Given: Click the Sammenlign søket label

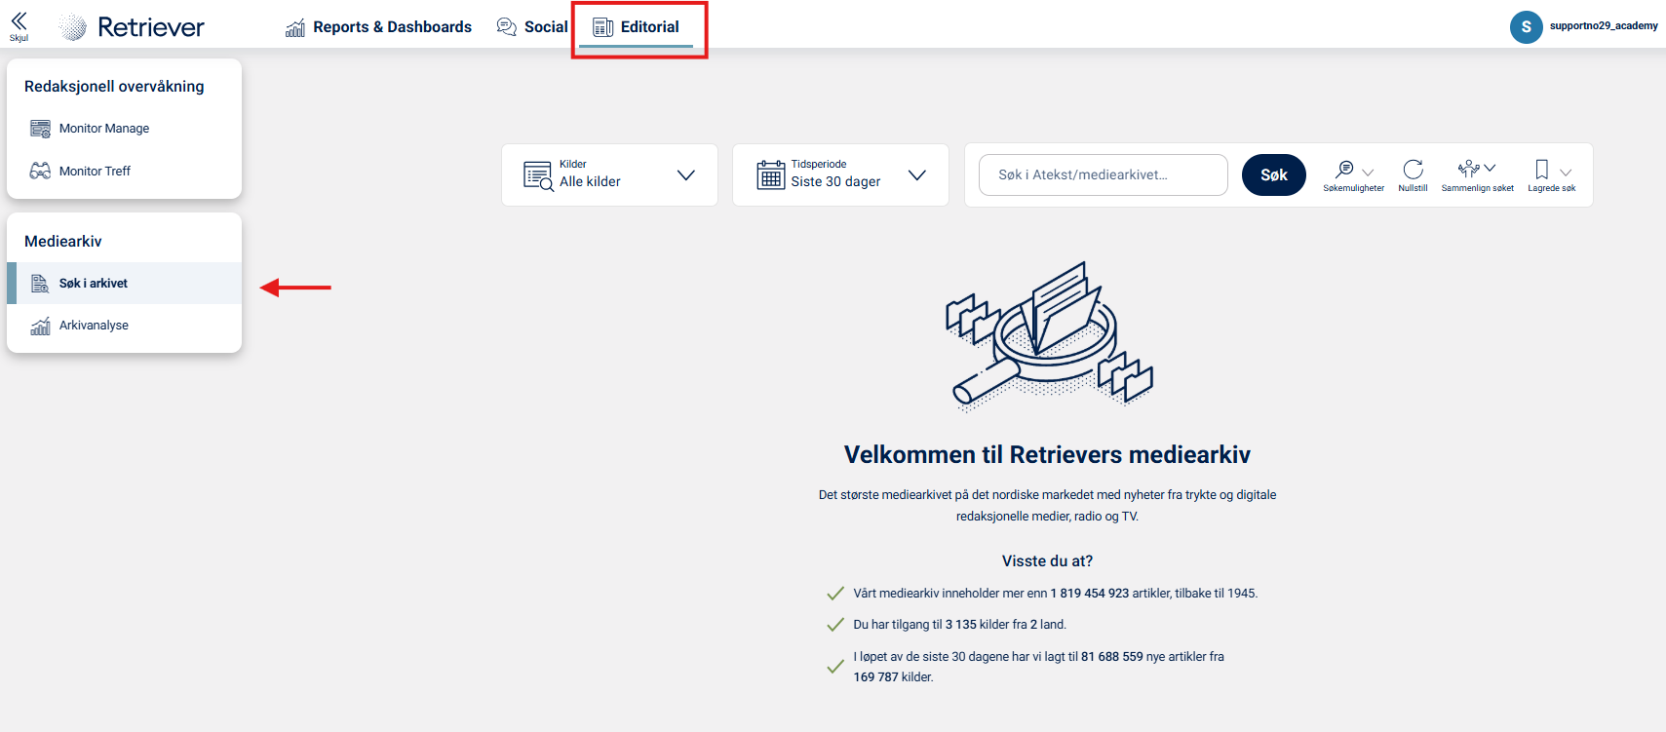Looking at the screenshot, I should pyautogui.click(x=1478, y=188).
